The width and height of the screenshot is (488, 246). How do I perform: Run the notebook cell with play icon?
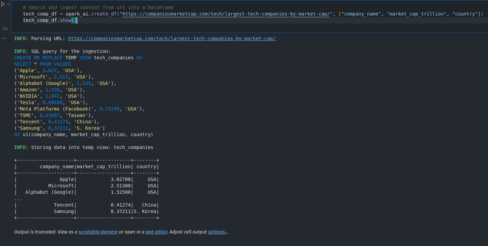click(3, 4)
